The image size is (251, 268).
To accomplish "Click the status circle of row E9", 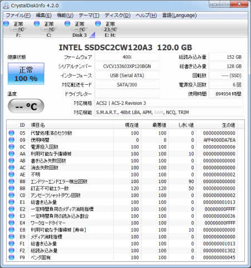I will click(12, 237).
